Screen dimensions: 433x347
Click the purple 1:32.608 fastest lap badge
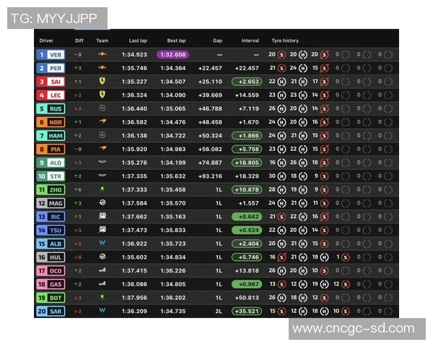[x=173, y=54]
